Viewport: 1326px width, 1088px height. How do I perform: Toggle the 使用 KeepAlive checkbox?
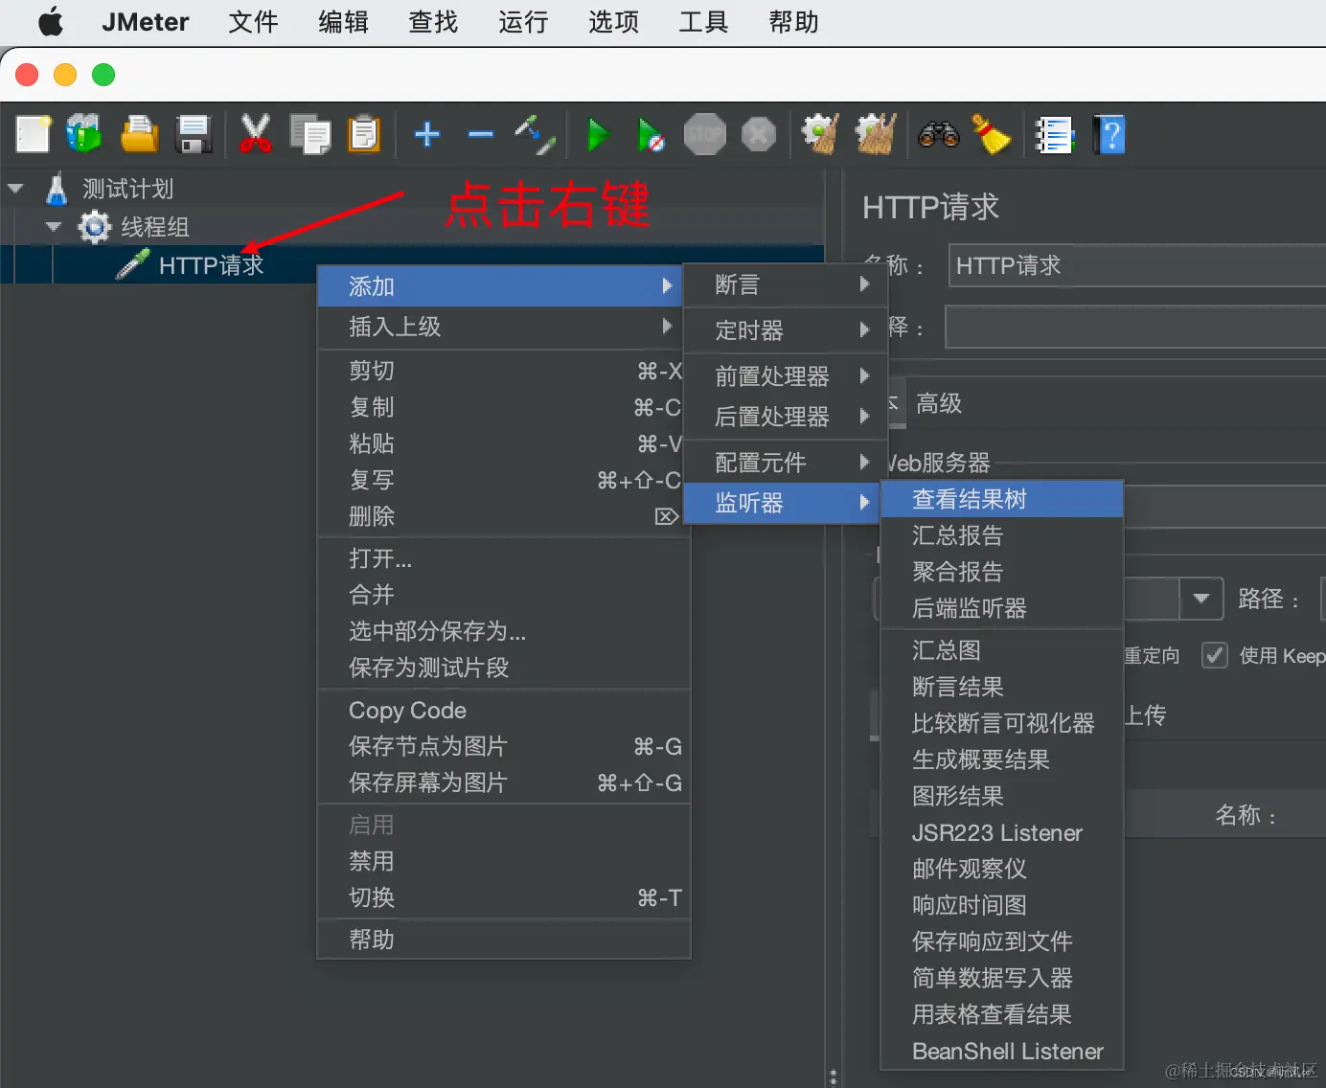point(1215,655)
